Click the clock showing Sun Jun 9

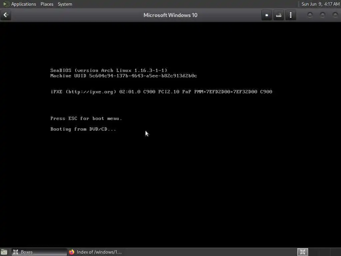[x=320, y=4]
